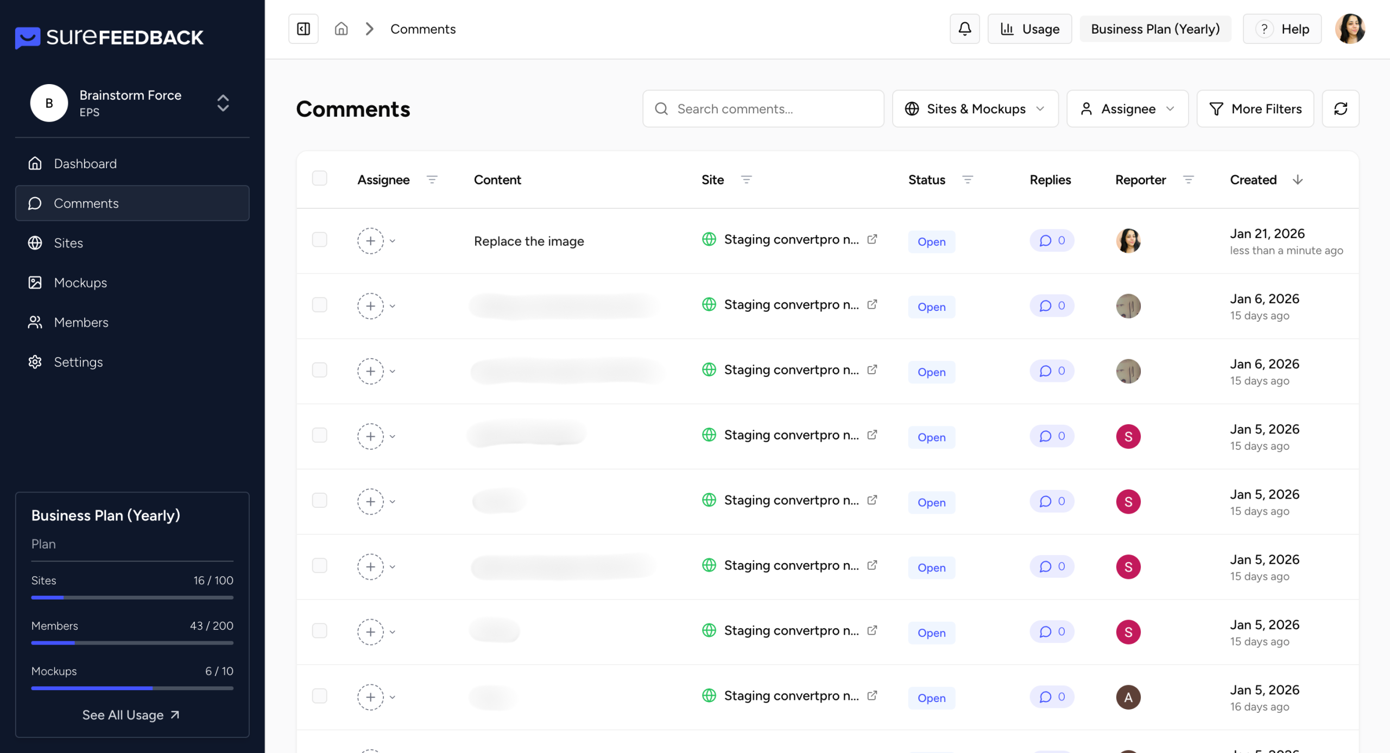Go to home via breadcrumb icon
The image size is (1390, 753).
(341, 29)
